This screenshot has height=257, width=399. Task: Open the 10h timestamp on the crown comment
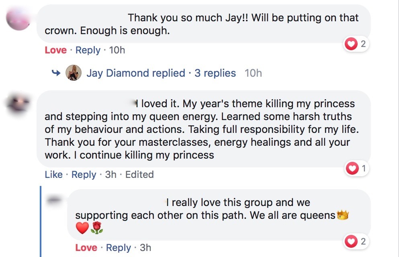(117, 50)
